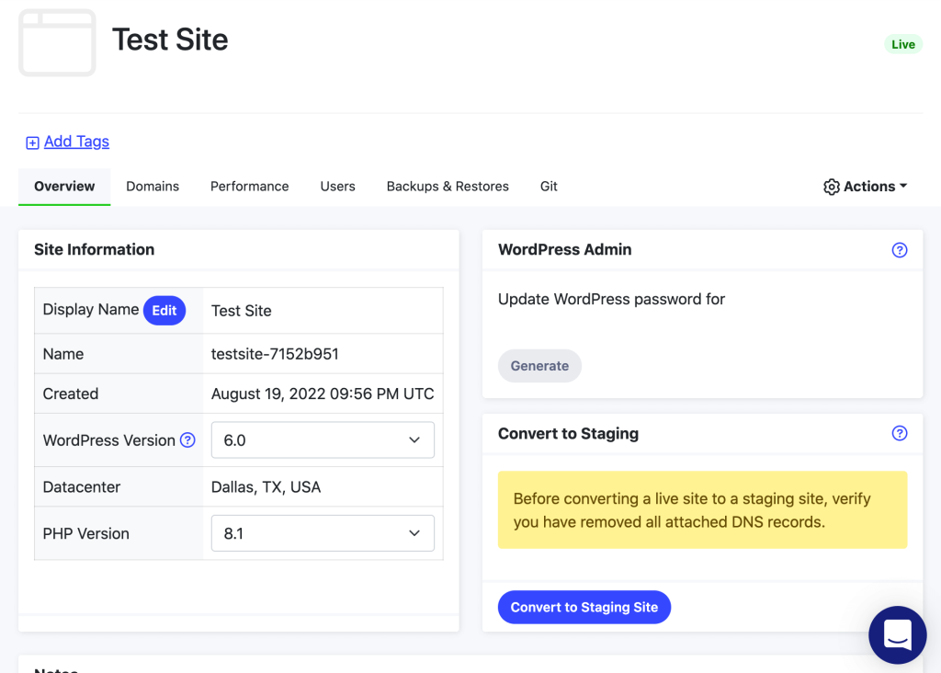Click the Add Tags link
The image size is (941, 673).
coord(77,141)
